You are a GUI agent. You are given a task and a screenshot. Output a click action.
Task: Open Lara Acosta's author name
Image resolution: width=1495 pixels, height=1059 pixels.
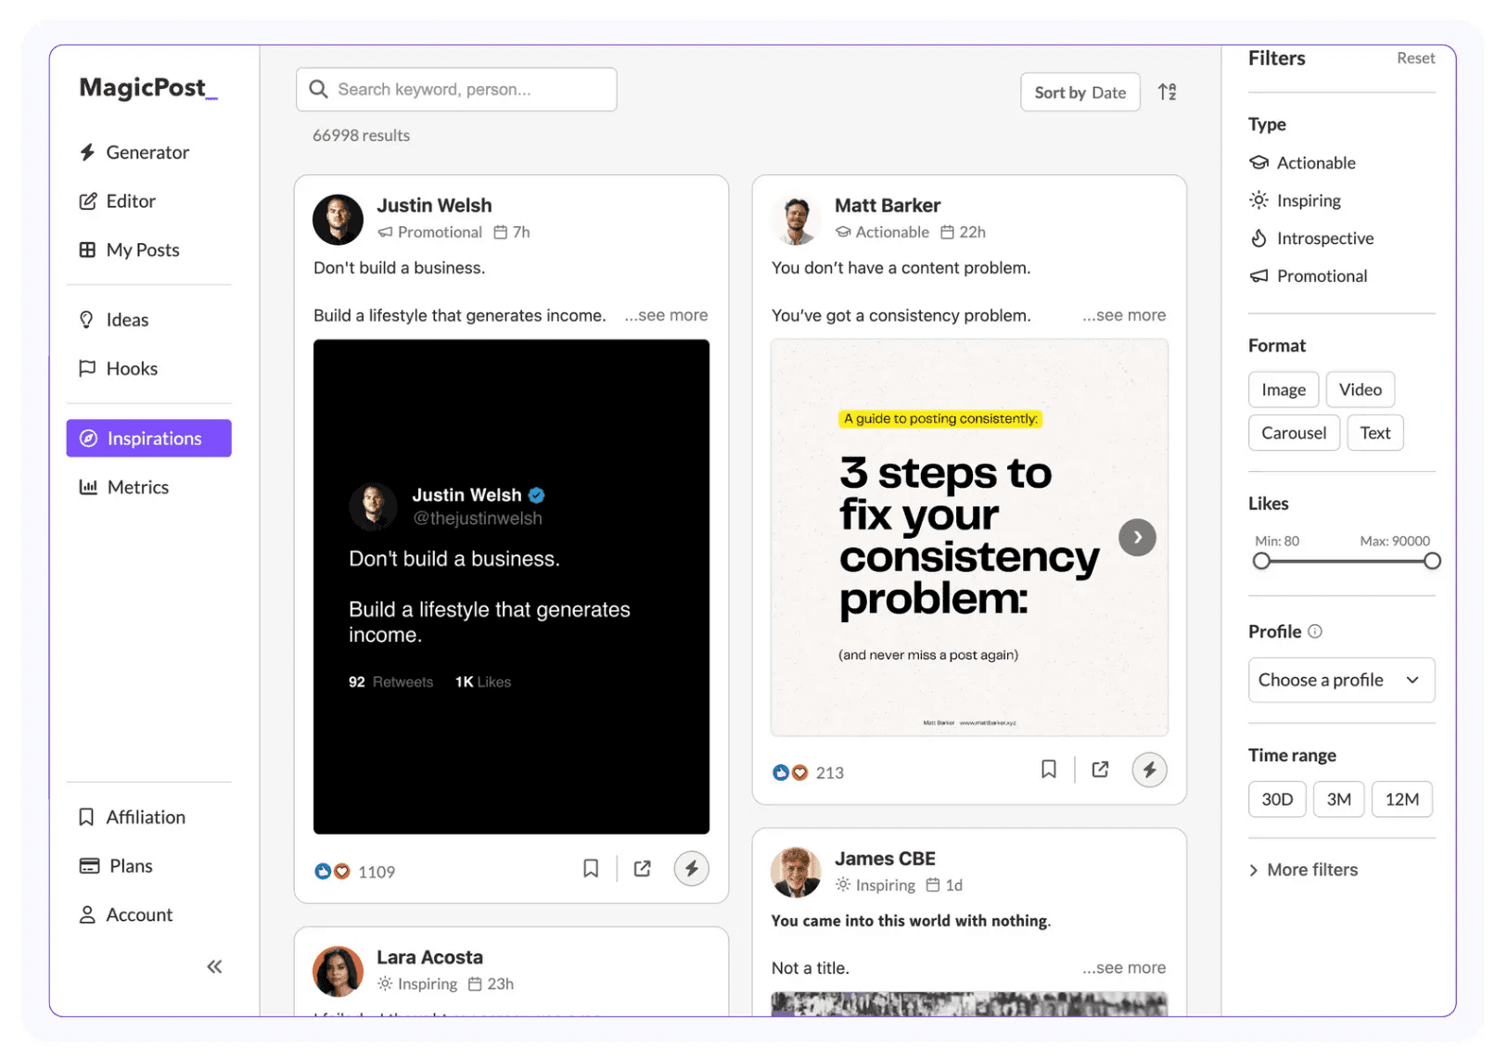(429, 957)
